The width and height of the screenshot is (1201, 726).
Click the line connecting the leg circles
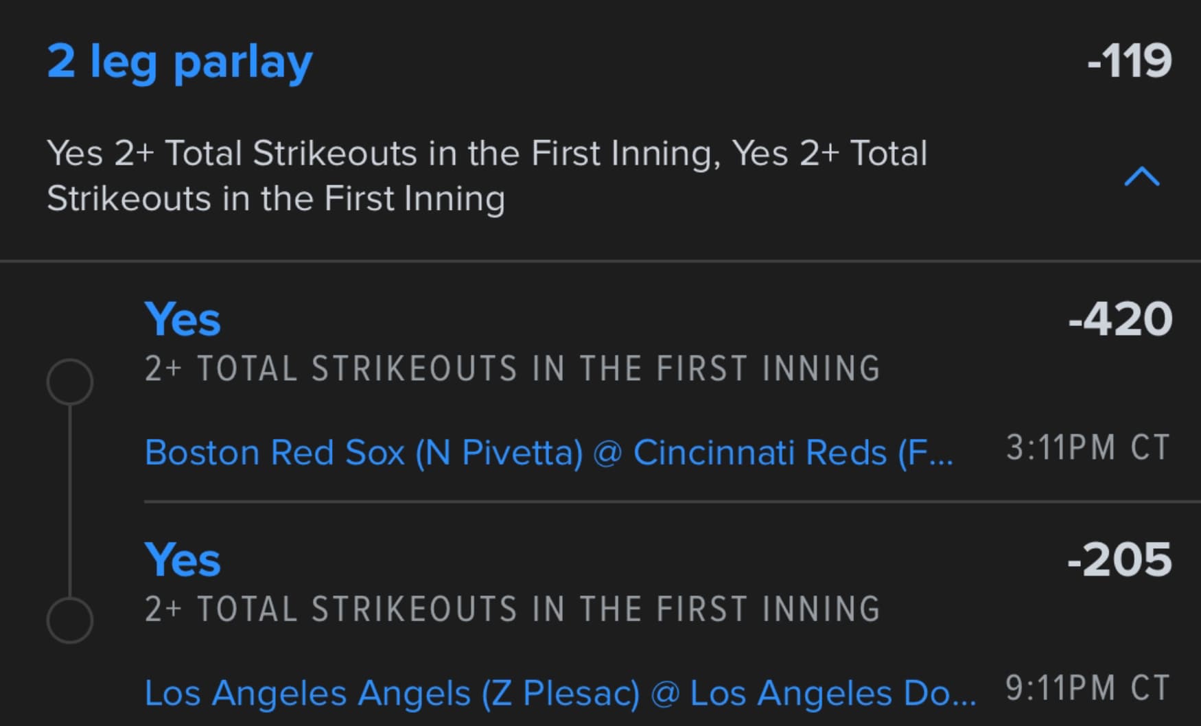point(70,501)
